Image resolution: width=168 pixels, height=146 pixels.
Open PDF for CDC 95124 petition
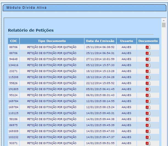[148, 95]
